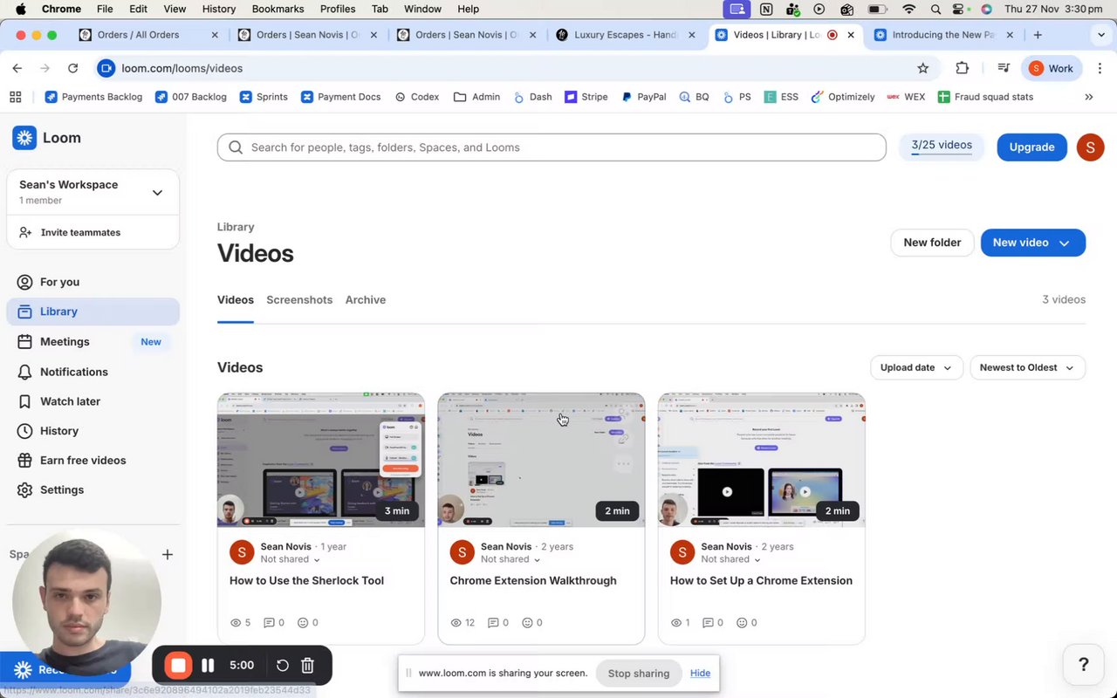Hide the screen sharing notification bar
The width and height of the screenshot is (1117, 698).
coord(700,674)
